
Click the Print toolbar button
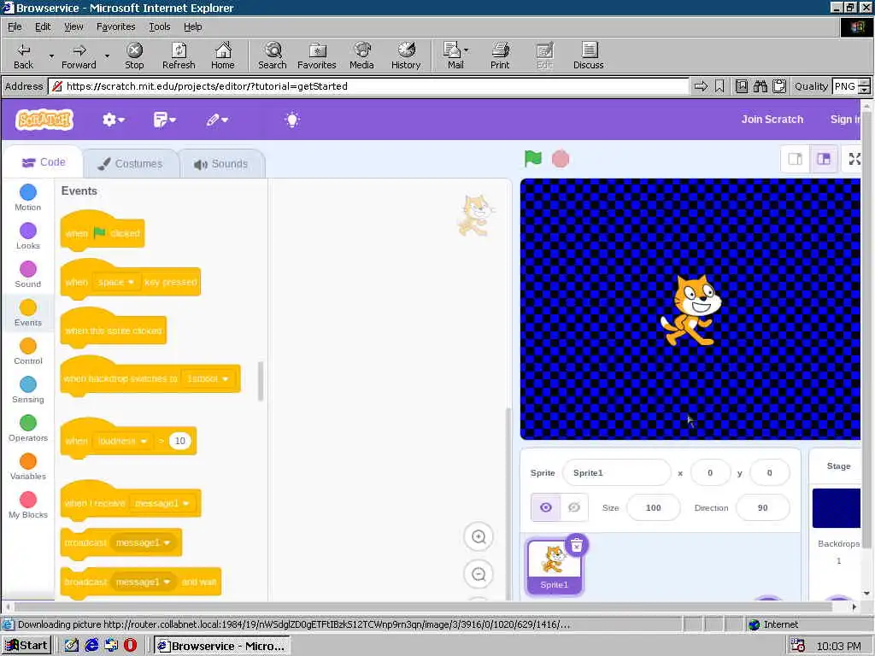point(500,56)
